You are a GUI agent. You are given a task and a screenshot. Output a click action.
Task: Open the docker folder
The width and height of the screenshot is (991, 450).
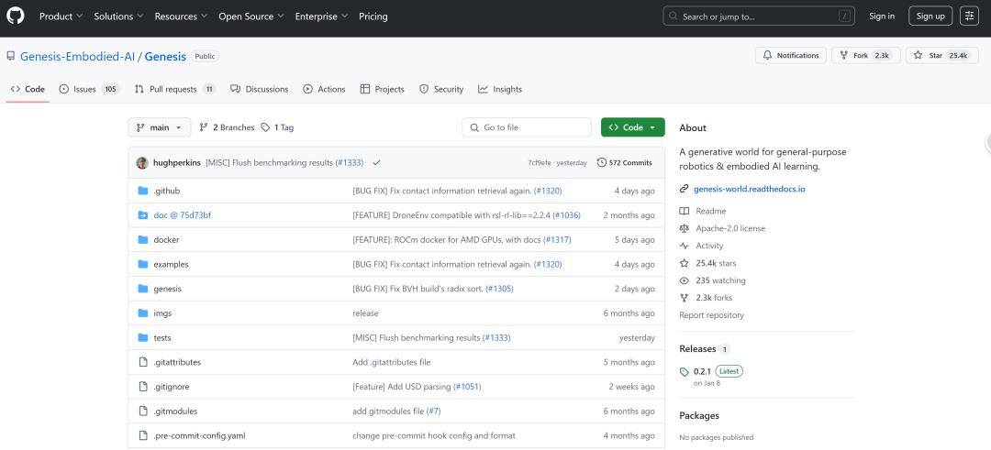[x=166, y=240]
